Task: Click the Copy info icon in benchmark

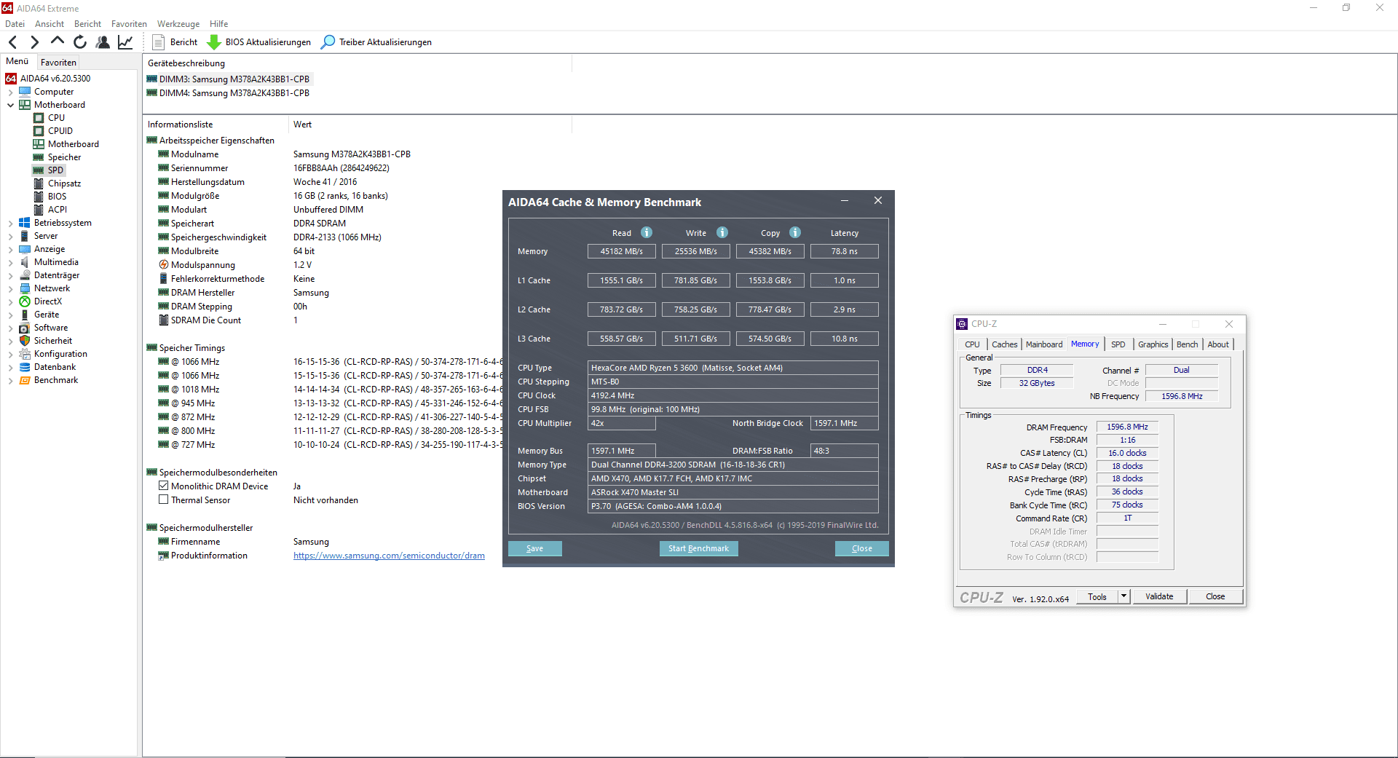Action: click(x=795, y=232)
